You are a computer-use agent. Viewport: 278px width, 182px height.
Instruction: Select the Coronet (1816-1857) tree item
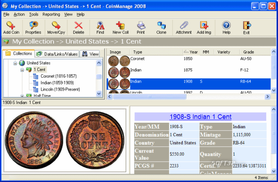coord(59,76)
